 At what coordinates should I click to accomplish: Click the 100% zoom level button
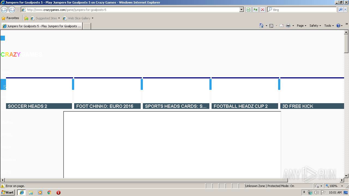point(332,186)
